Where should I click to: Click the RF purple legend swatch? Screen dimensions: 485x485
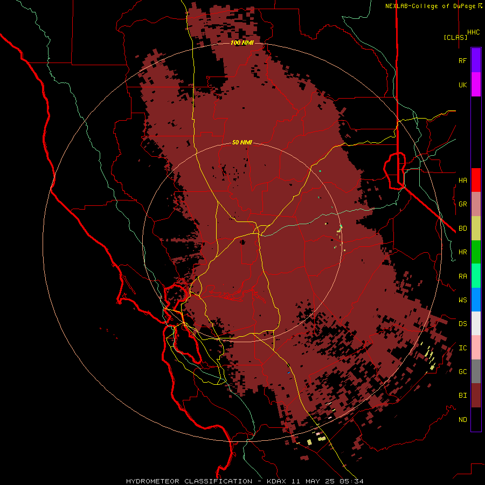(x=476, y=60)
